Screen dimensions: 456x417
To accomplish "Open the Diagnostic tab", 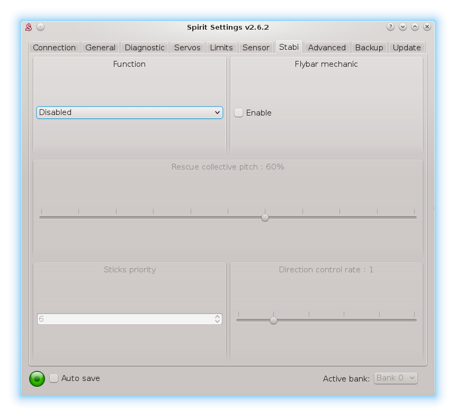I will (145, 48).
